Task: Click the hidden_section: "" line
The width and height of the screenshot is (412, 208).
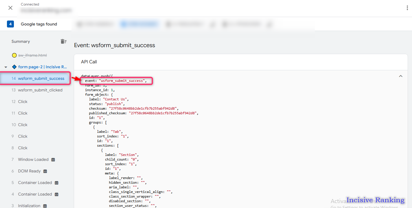Action: [x=128, y=183]
